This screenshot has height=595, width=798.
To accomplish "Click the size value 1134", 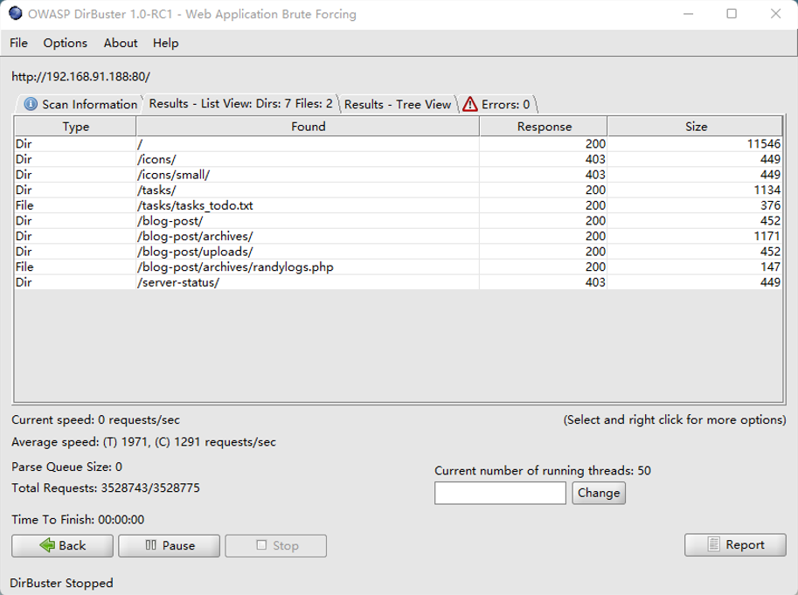I will [767, 190].
